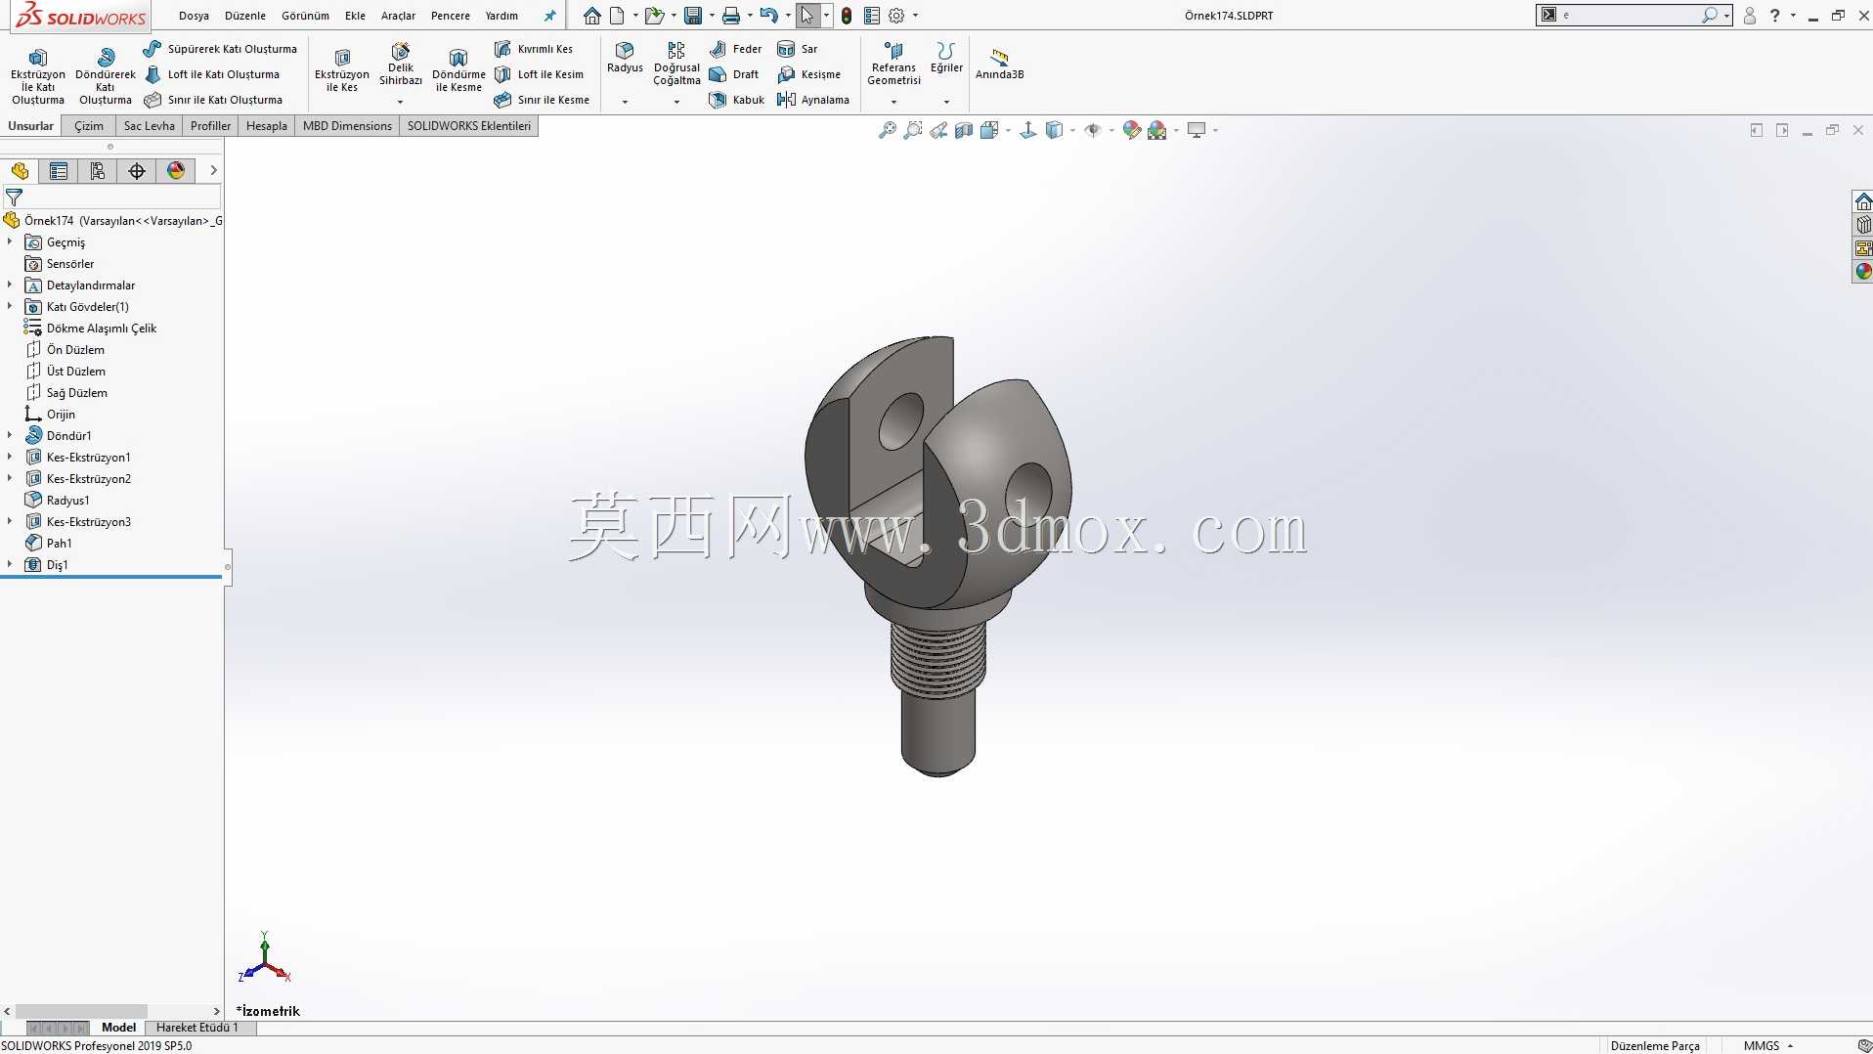Click the Kesişme intersect tool
The image size is (1873, 1054).
click(x=808, y=74)
